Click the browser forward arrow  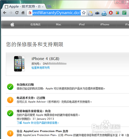pos(11,13)
